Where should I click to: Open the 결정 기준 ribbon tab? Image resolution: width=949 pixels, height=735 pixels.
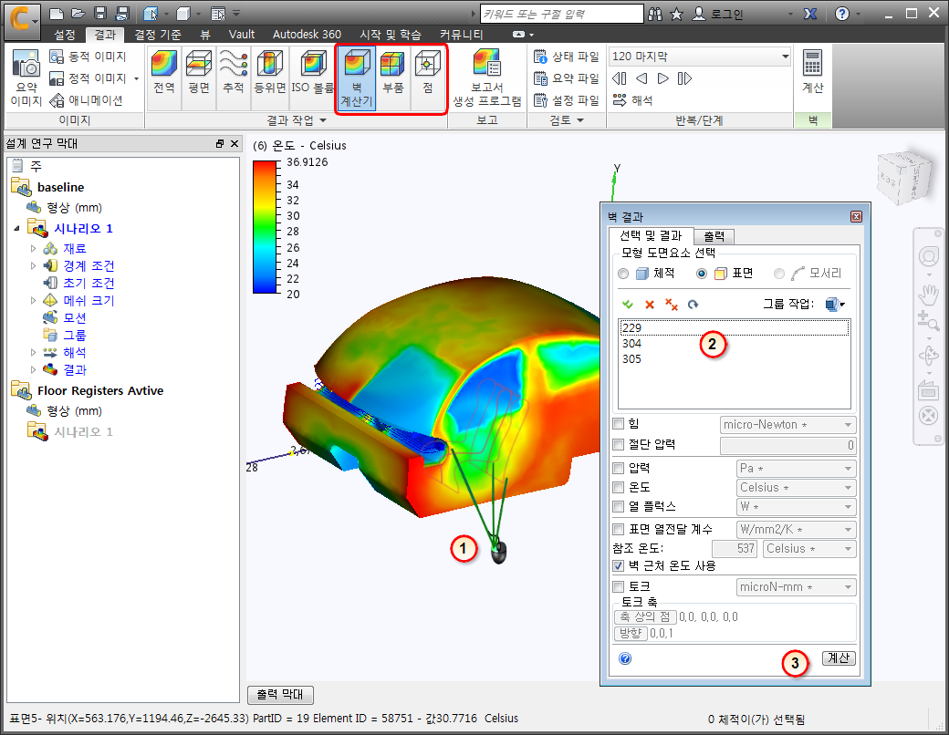point(157,35)
